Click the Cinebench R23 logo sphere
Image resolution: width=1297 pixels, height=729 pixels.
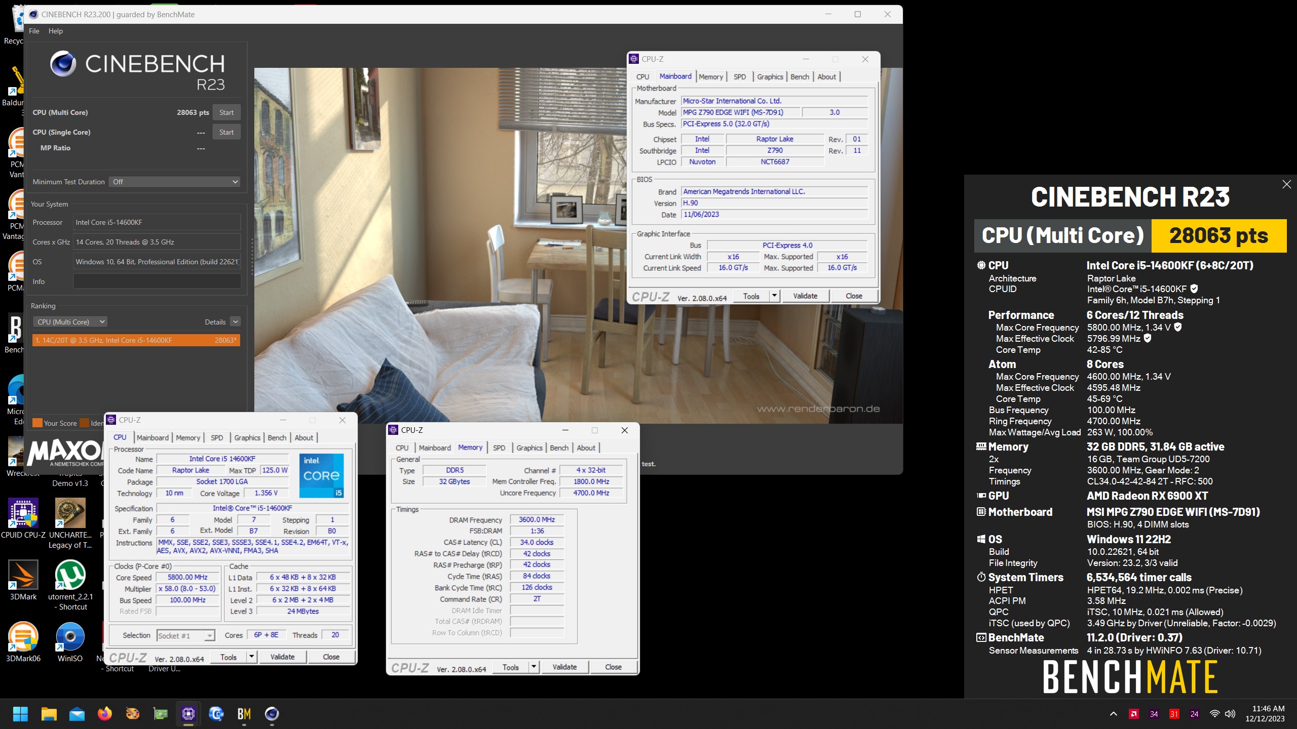point(63,64)
